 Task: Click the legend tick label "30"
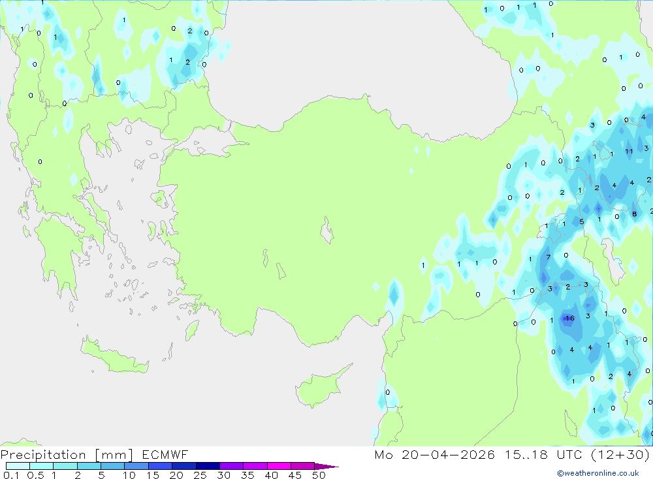click(x=224, y=475)
